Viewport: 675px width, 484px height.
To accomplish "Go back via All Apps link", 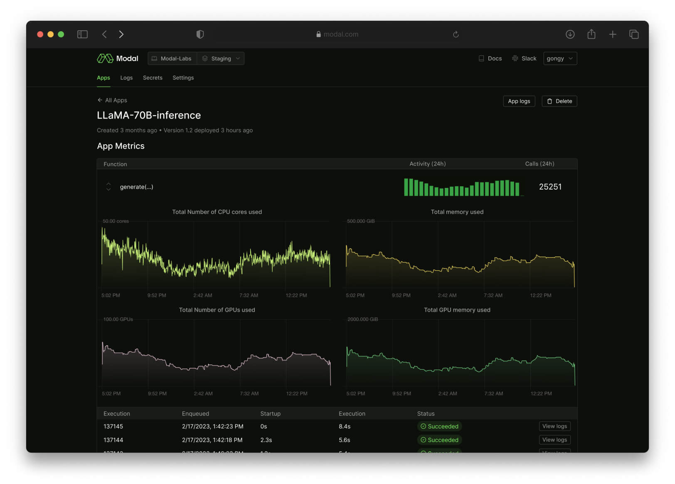I will (112, 100).
